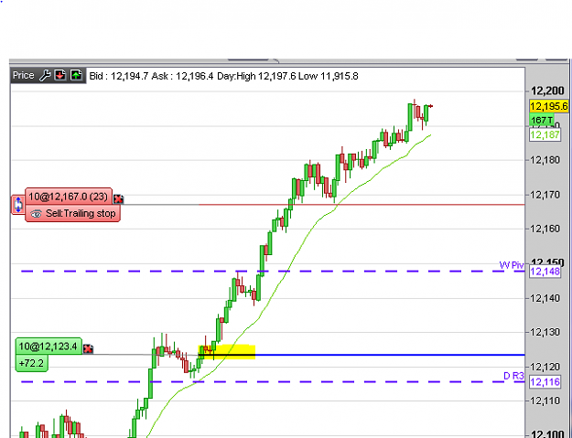Viewport: 572px width, 438px height.
Task: Cancel the trailing stop order via red X
Action: (118, 199)
